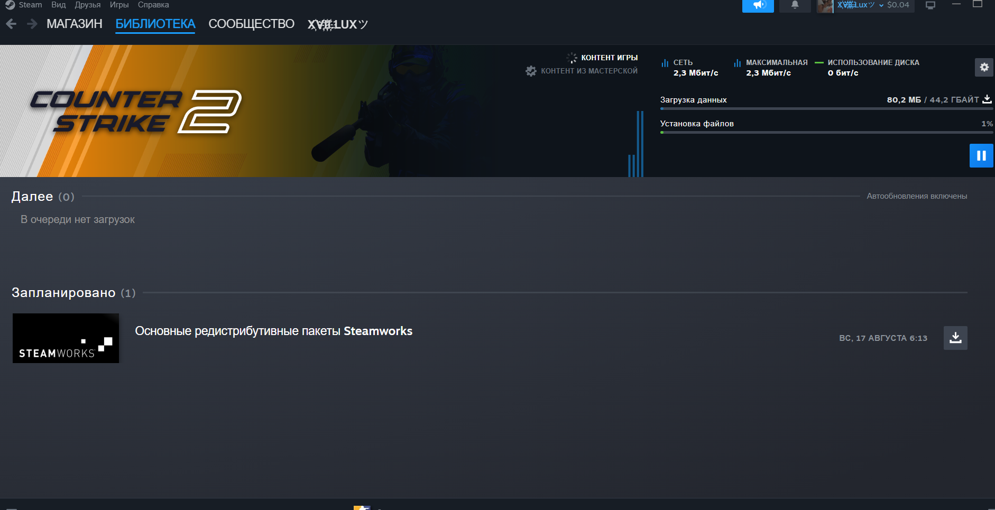Click the Загрузка данных progress bar
This screenshot has width=995, height=510.
826,108
